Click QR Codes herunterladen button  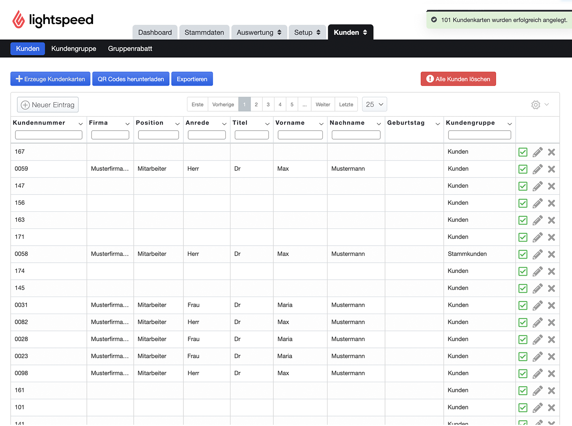point(131,79)
